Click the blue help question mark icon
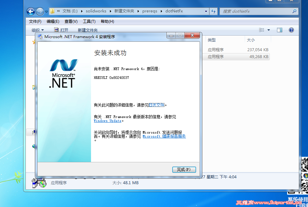 pos(291,30)
